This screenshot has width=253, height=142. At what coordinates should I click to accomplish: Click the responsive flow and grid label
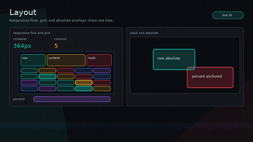coord(32,33)
